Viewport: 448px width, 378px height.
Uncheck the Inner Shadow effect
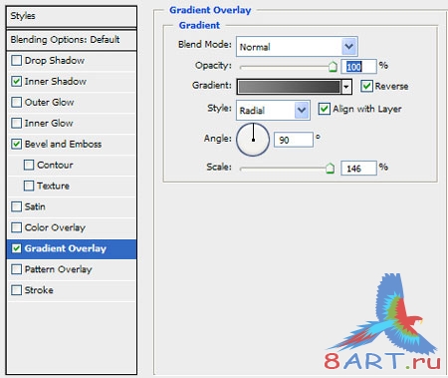[16, 82]
